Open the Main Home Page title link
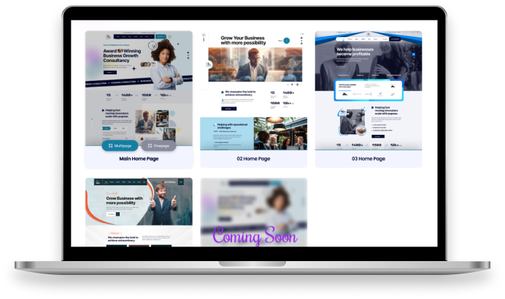 pos(139,159)
